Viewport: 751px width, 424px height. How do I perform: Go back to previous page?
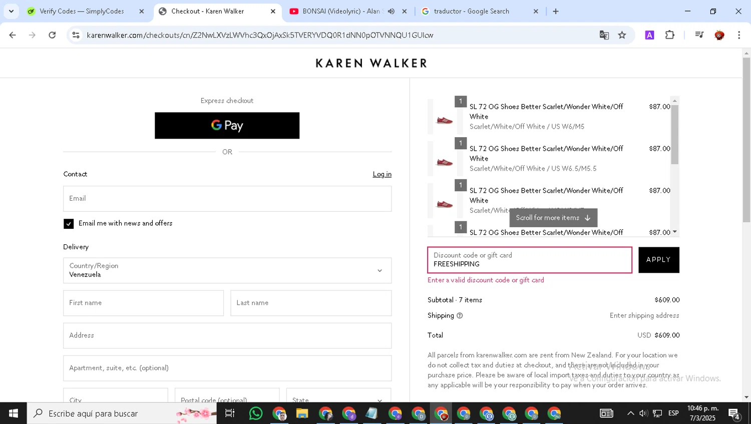pyautogui.click(x=13, y=35)
